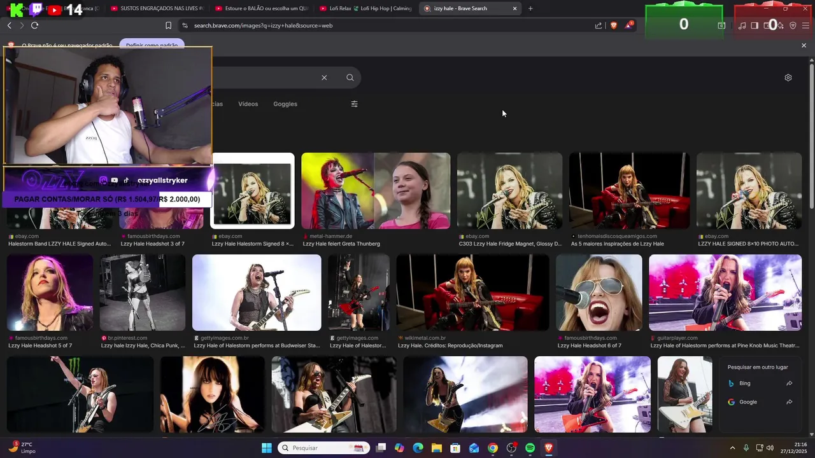The image size is (815, 458).
Task: Open File Explorer from the taskbar
Action: point(437,448)
